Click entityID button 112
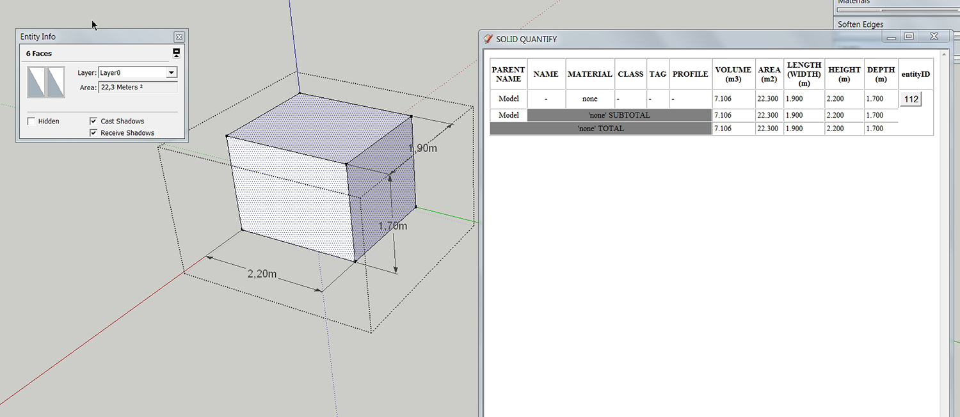Viewport: 960px width, 417px height. click(911, 99)
